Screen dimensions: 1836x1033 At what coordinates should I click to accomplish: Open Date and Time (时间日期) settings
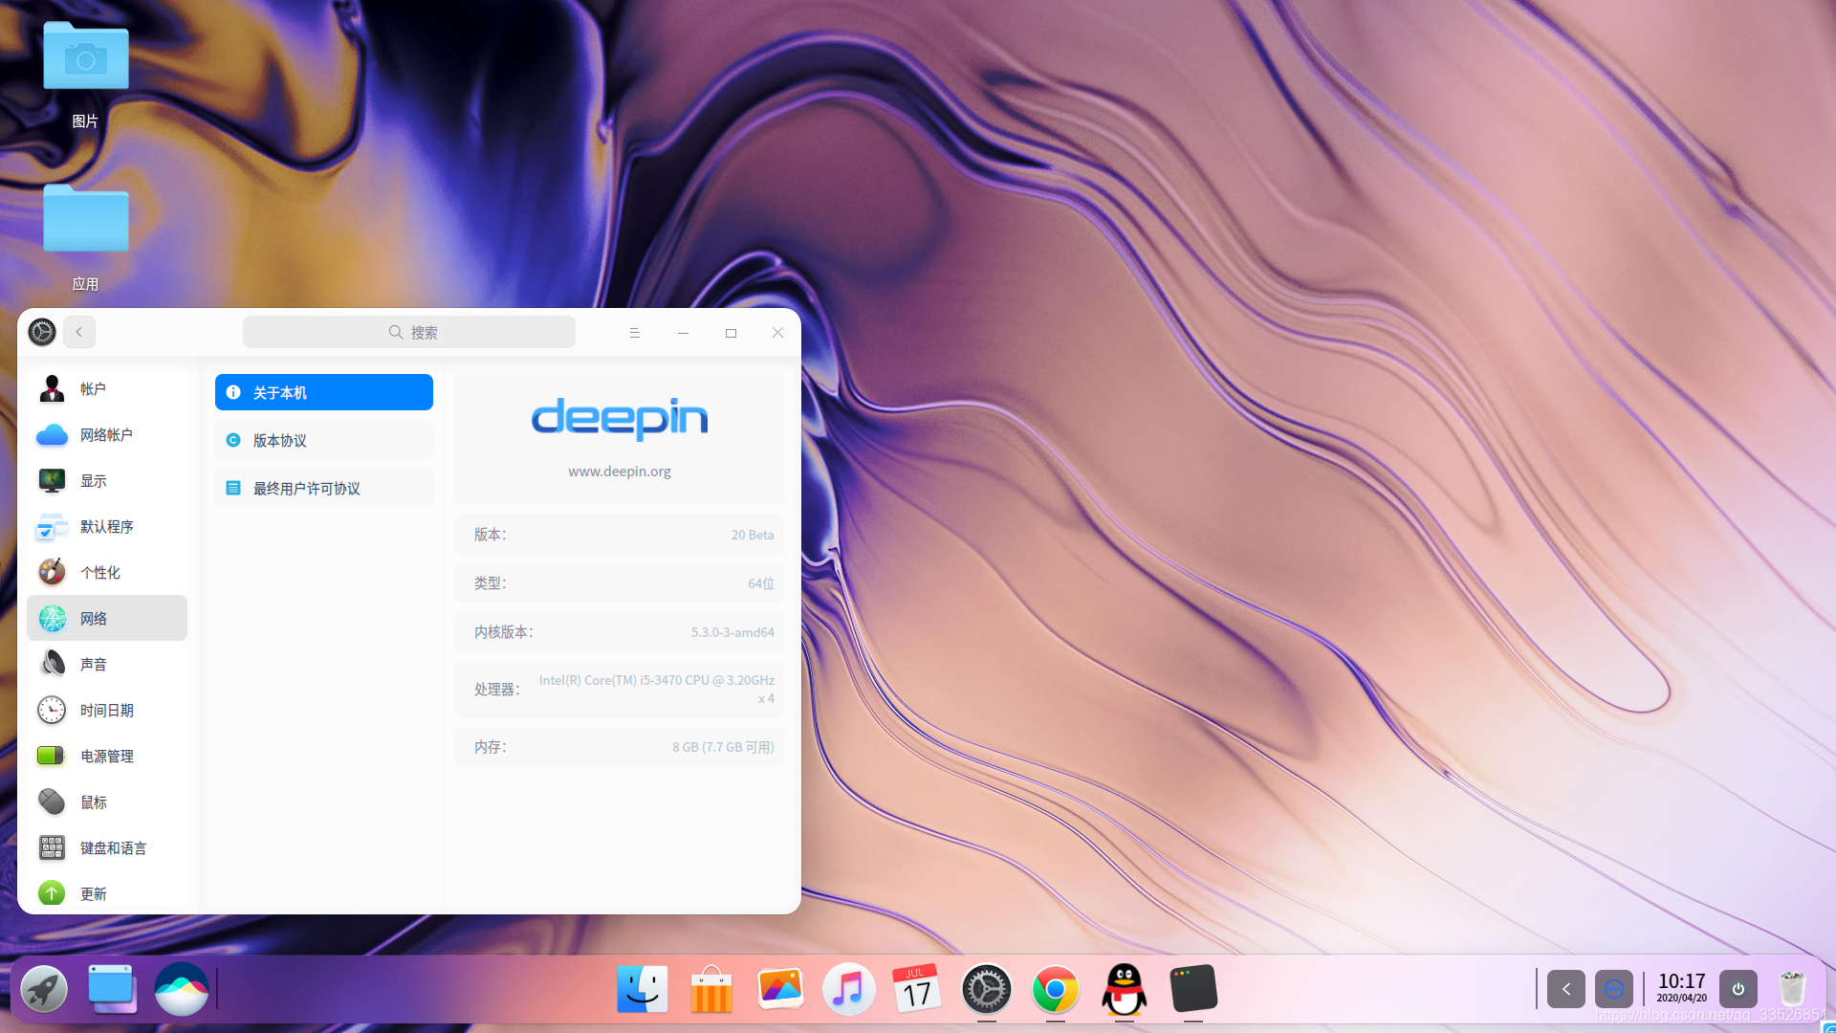pos(105,710)
